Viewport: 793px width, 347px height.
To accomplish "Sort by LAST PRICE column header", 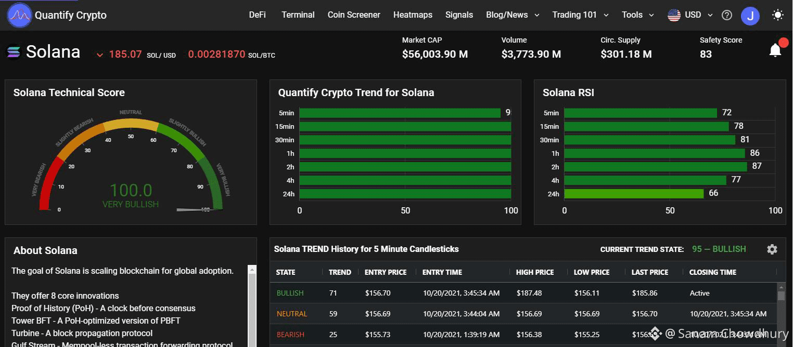I will [x=650, y=272].
